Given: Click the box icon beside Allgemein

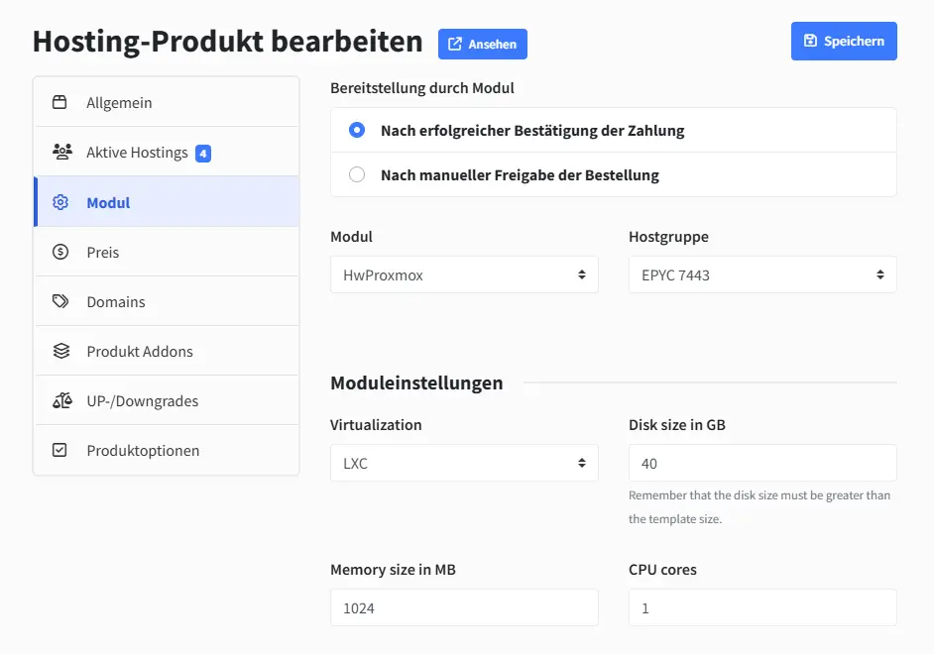Looking at the screenshot, I should 59,102.
